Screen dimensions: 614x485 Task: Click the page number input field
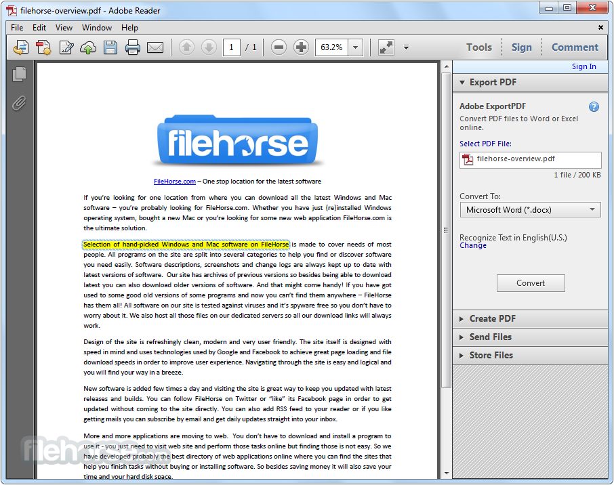(232, 47)
